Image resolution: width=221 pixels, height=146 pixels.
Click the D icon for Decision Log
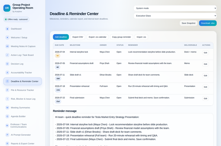(x=7, y=64)
